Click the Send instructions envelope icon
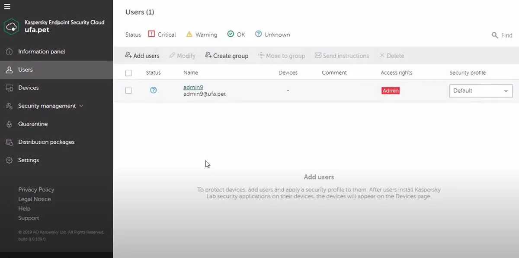Image resolution: width=519 pixels, height=258 pixels. [318, 55]
